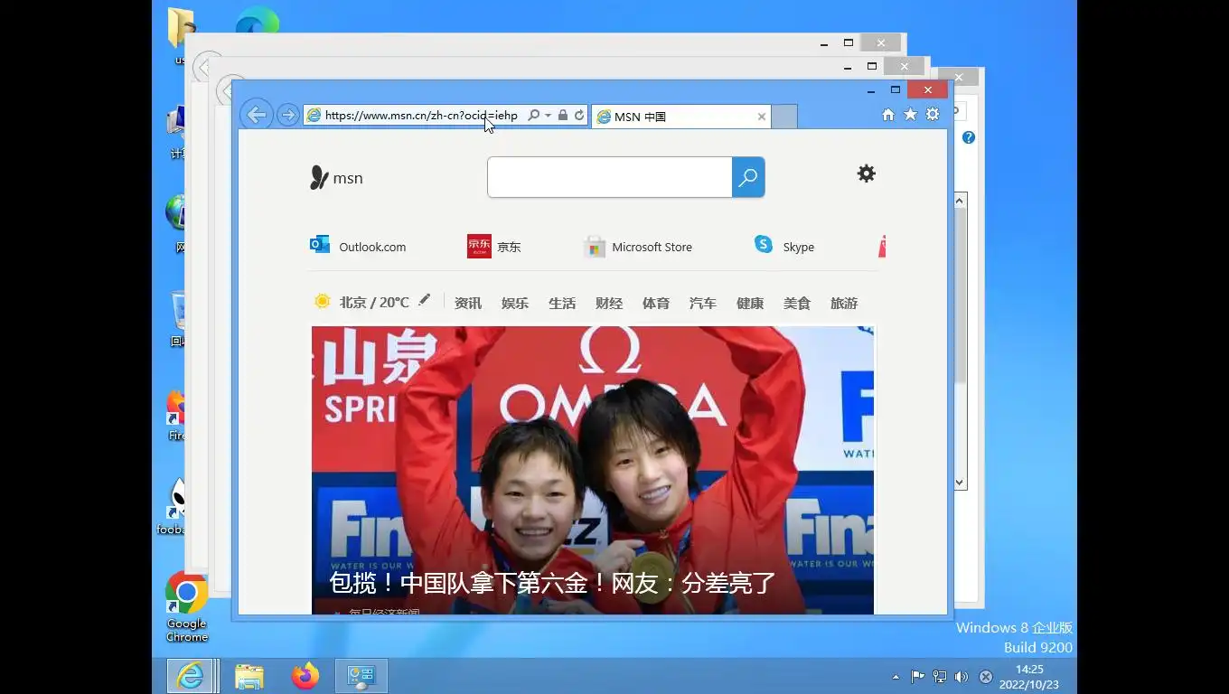The width and height of the screenshot is (1229, 694).
Task: Open a new tab with the blank tab button
Action: (784, 117)
